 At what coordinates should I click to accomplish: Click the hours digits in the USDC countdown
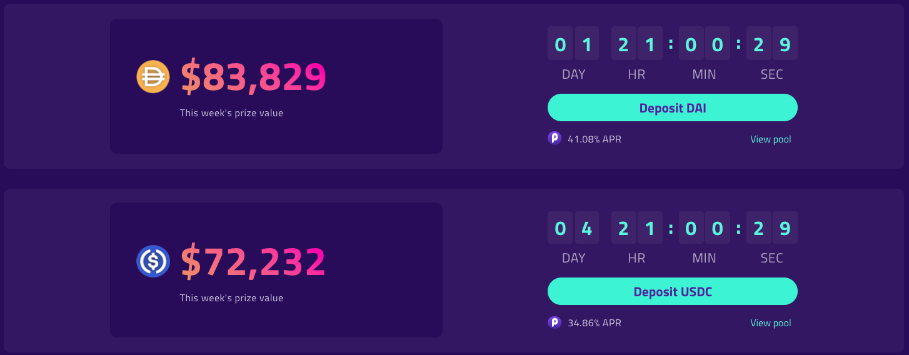click(x=636, y=228)
